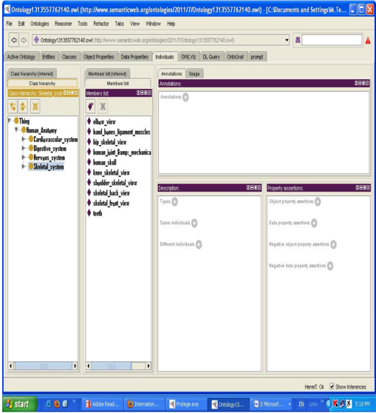Switch to the Usage tab
Viewport: 376px width, 413px height.
click(194, 74)
